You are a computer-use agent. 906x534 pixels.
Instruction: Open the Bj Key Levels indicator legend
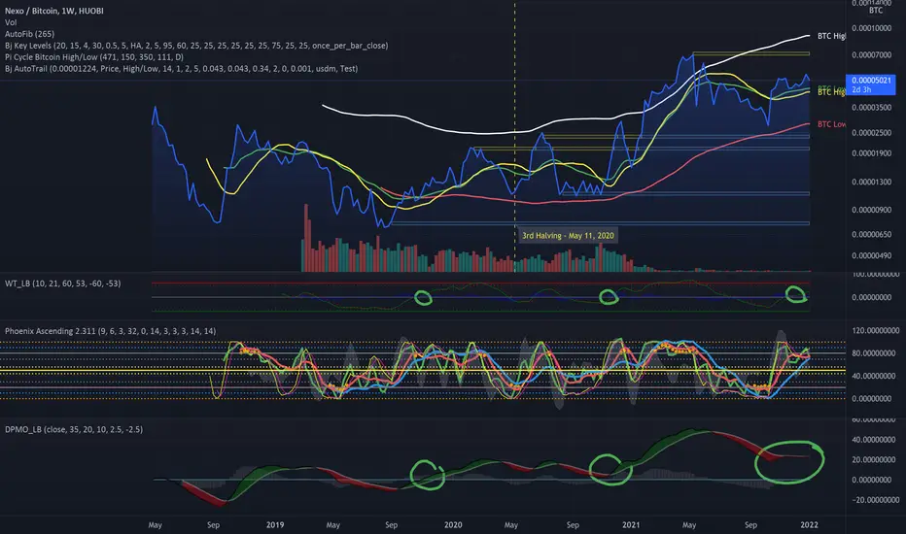coord(196,46)
